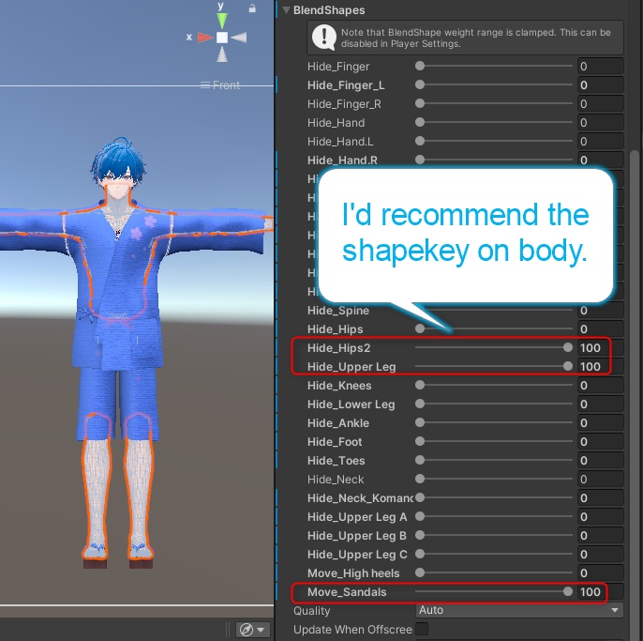Click the Hide_Ankle value field
Viewport: 643px width, 641px height.
coord(600,423)
